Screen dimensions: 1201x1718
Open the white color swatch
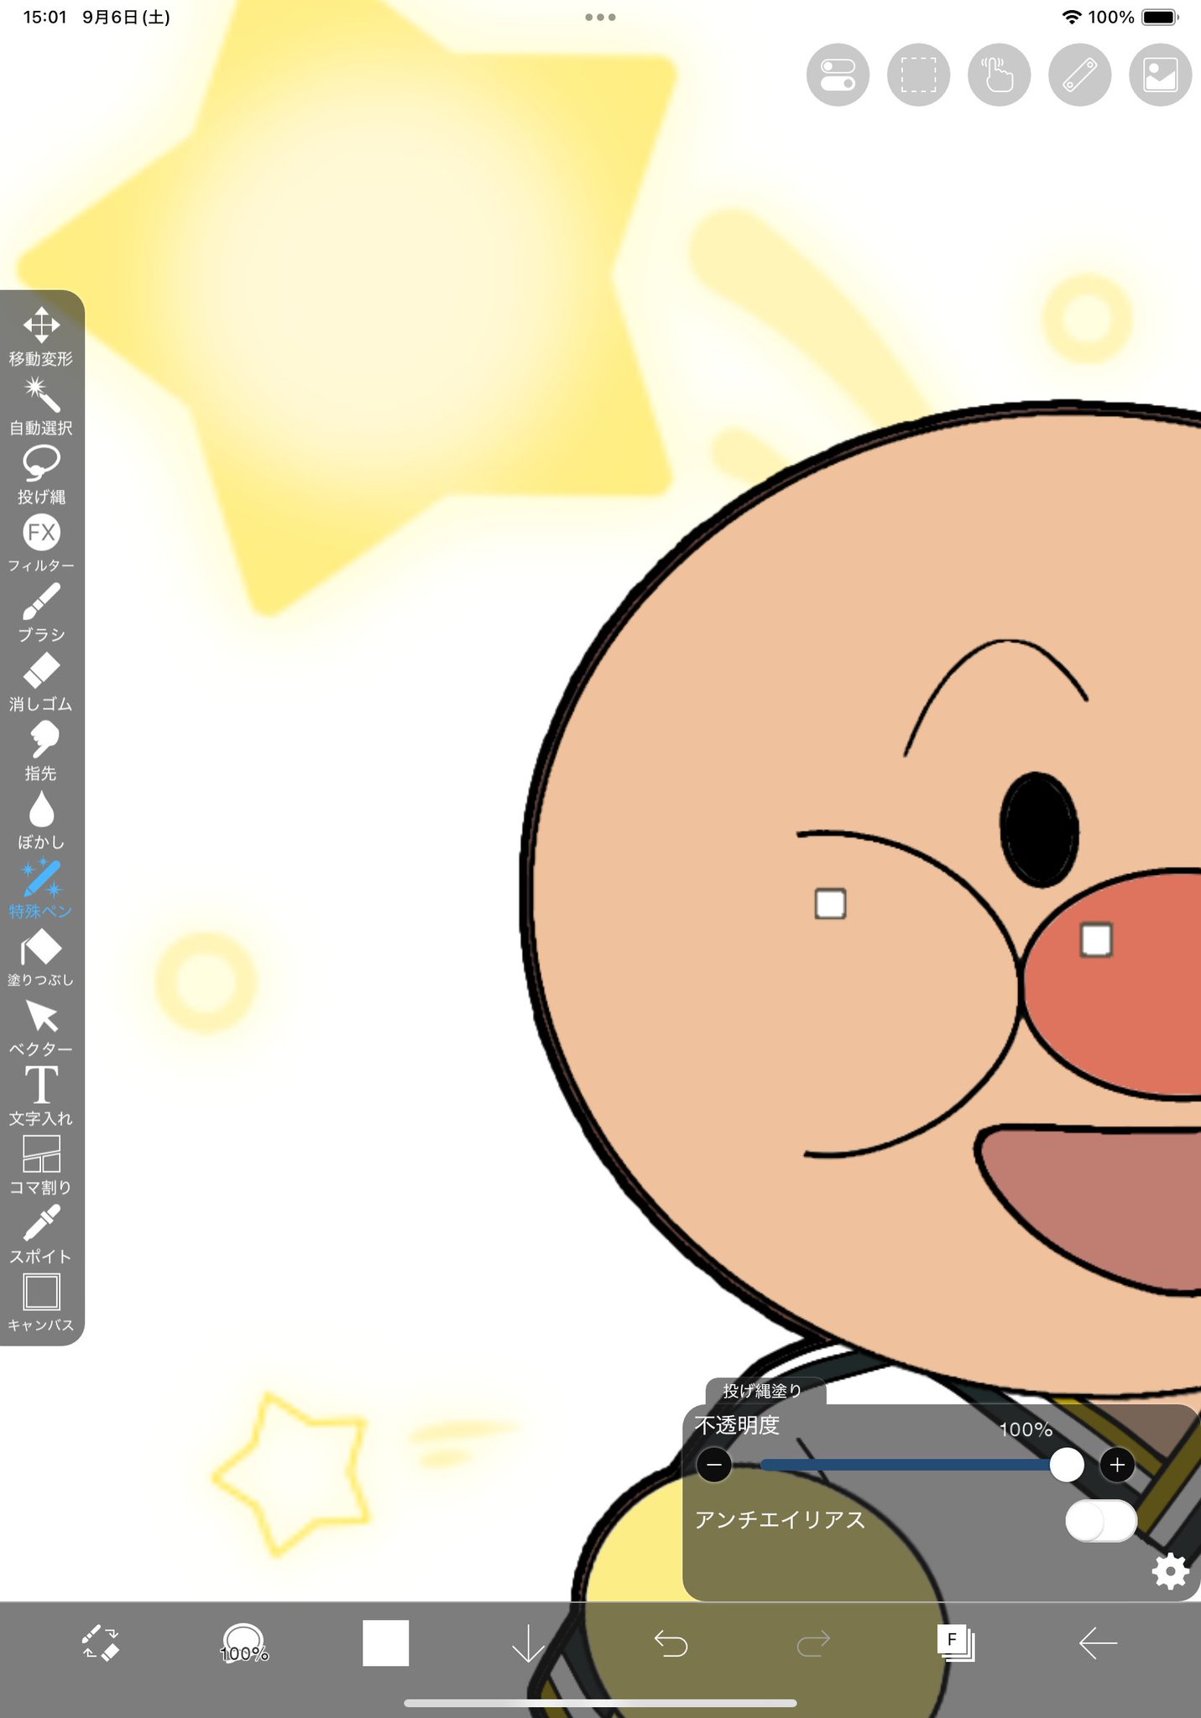pos(386,1643)
